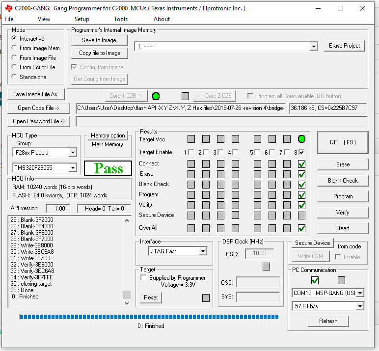Click the Target Vcc indicator for target 4
379x351 pixels.
235,139
